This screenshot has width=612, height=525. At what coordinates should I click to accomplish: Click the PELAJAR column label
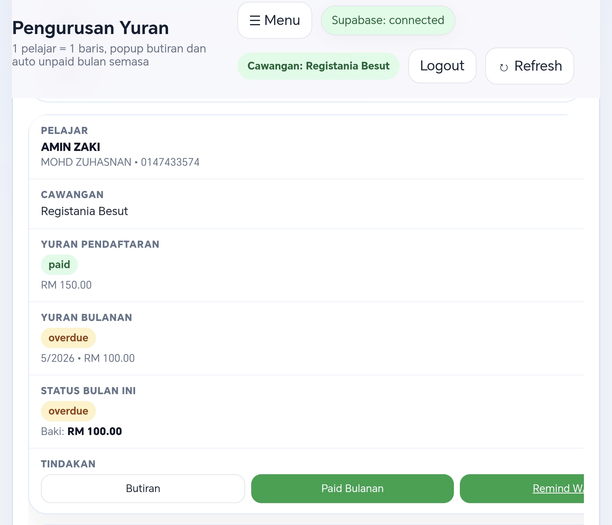tap(64, 131)
